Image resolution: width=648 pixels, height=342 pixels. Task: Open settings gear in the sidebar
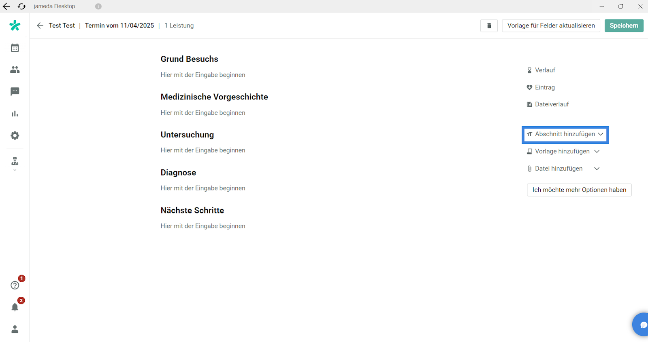15,135
